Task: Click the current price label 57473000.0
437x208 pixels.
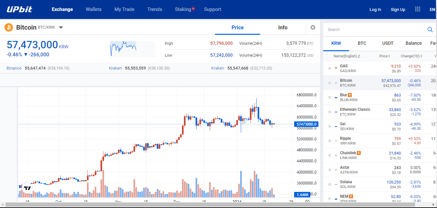Action: [306, 124]
